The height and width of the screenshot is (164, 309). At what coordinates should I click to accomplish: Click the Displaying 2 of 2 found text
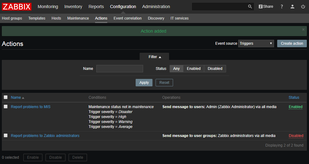click(284, 145)
